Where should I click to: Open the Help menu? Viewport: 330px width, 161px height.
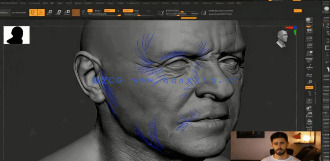click(x=239, y=3)
